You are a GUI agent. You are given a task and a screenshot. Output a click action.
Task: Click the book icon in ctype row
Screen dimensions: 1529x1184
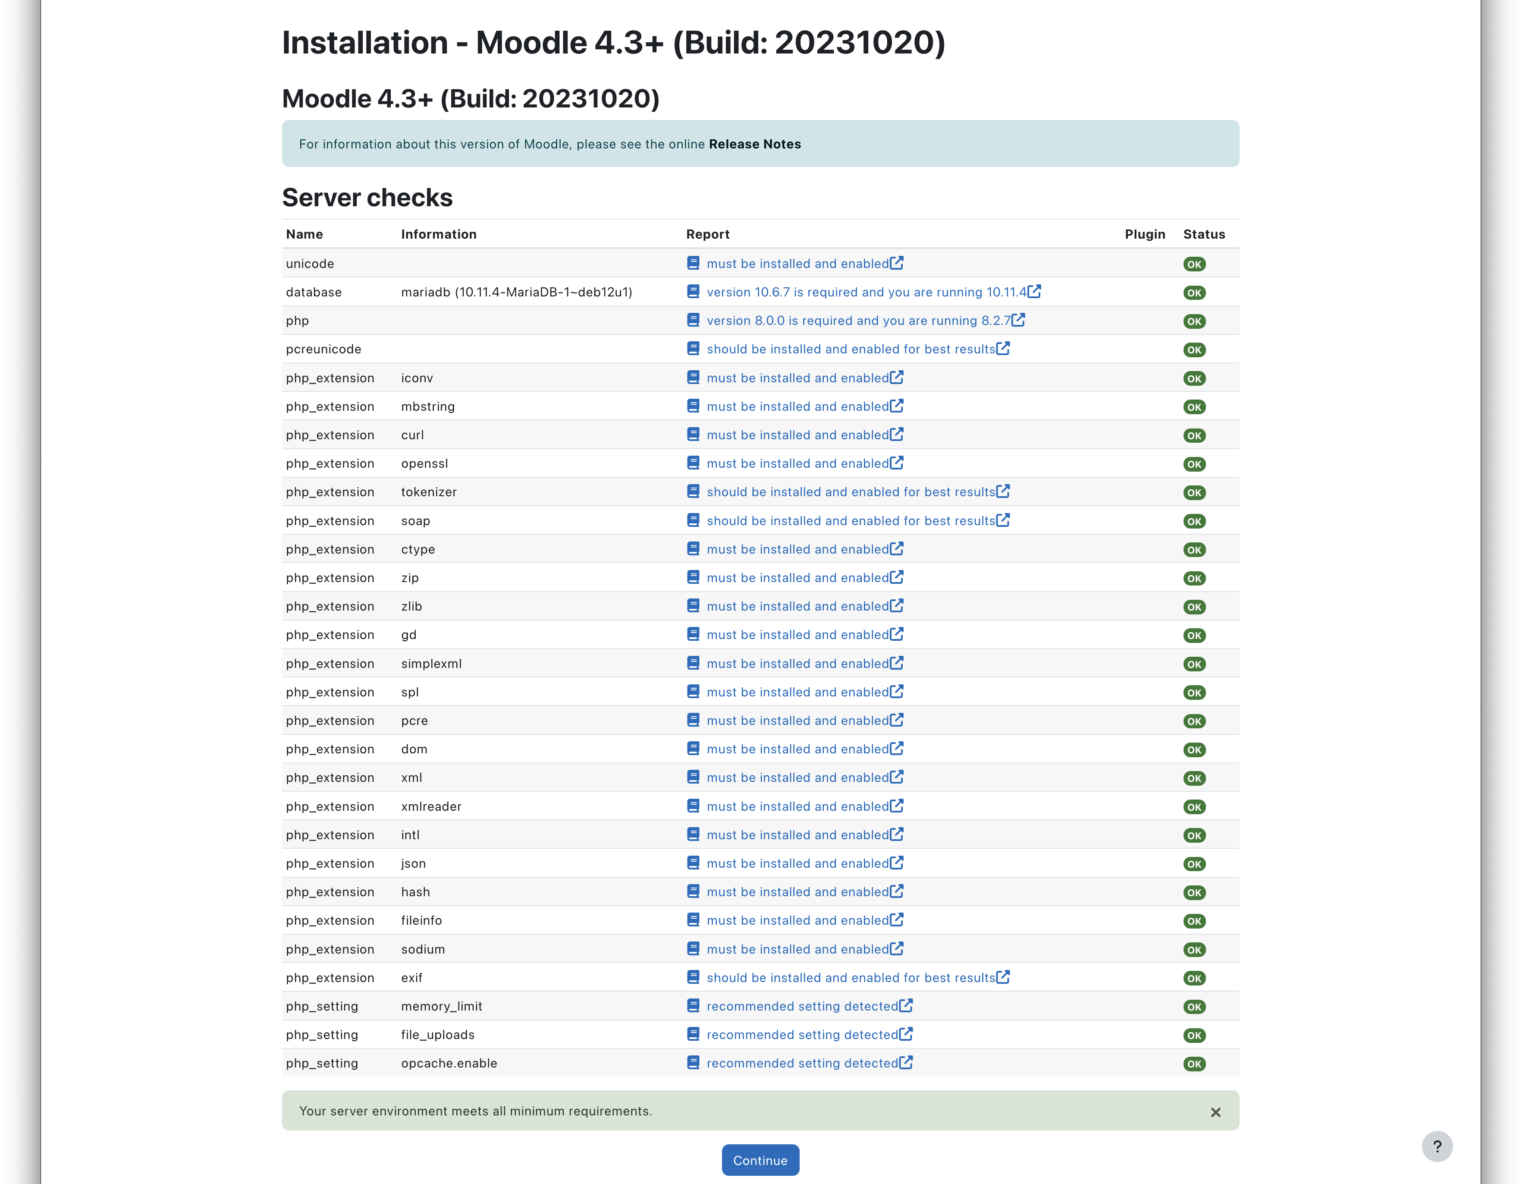(693, 549)
